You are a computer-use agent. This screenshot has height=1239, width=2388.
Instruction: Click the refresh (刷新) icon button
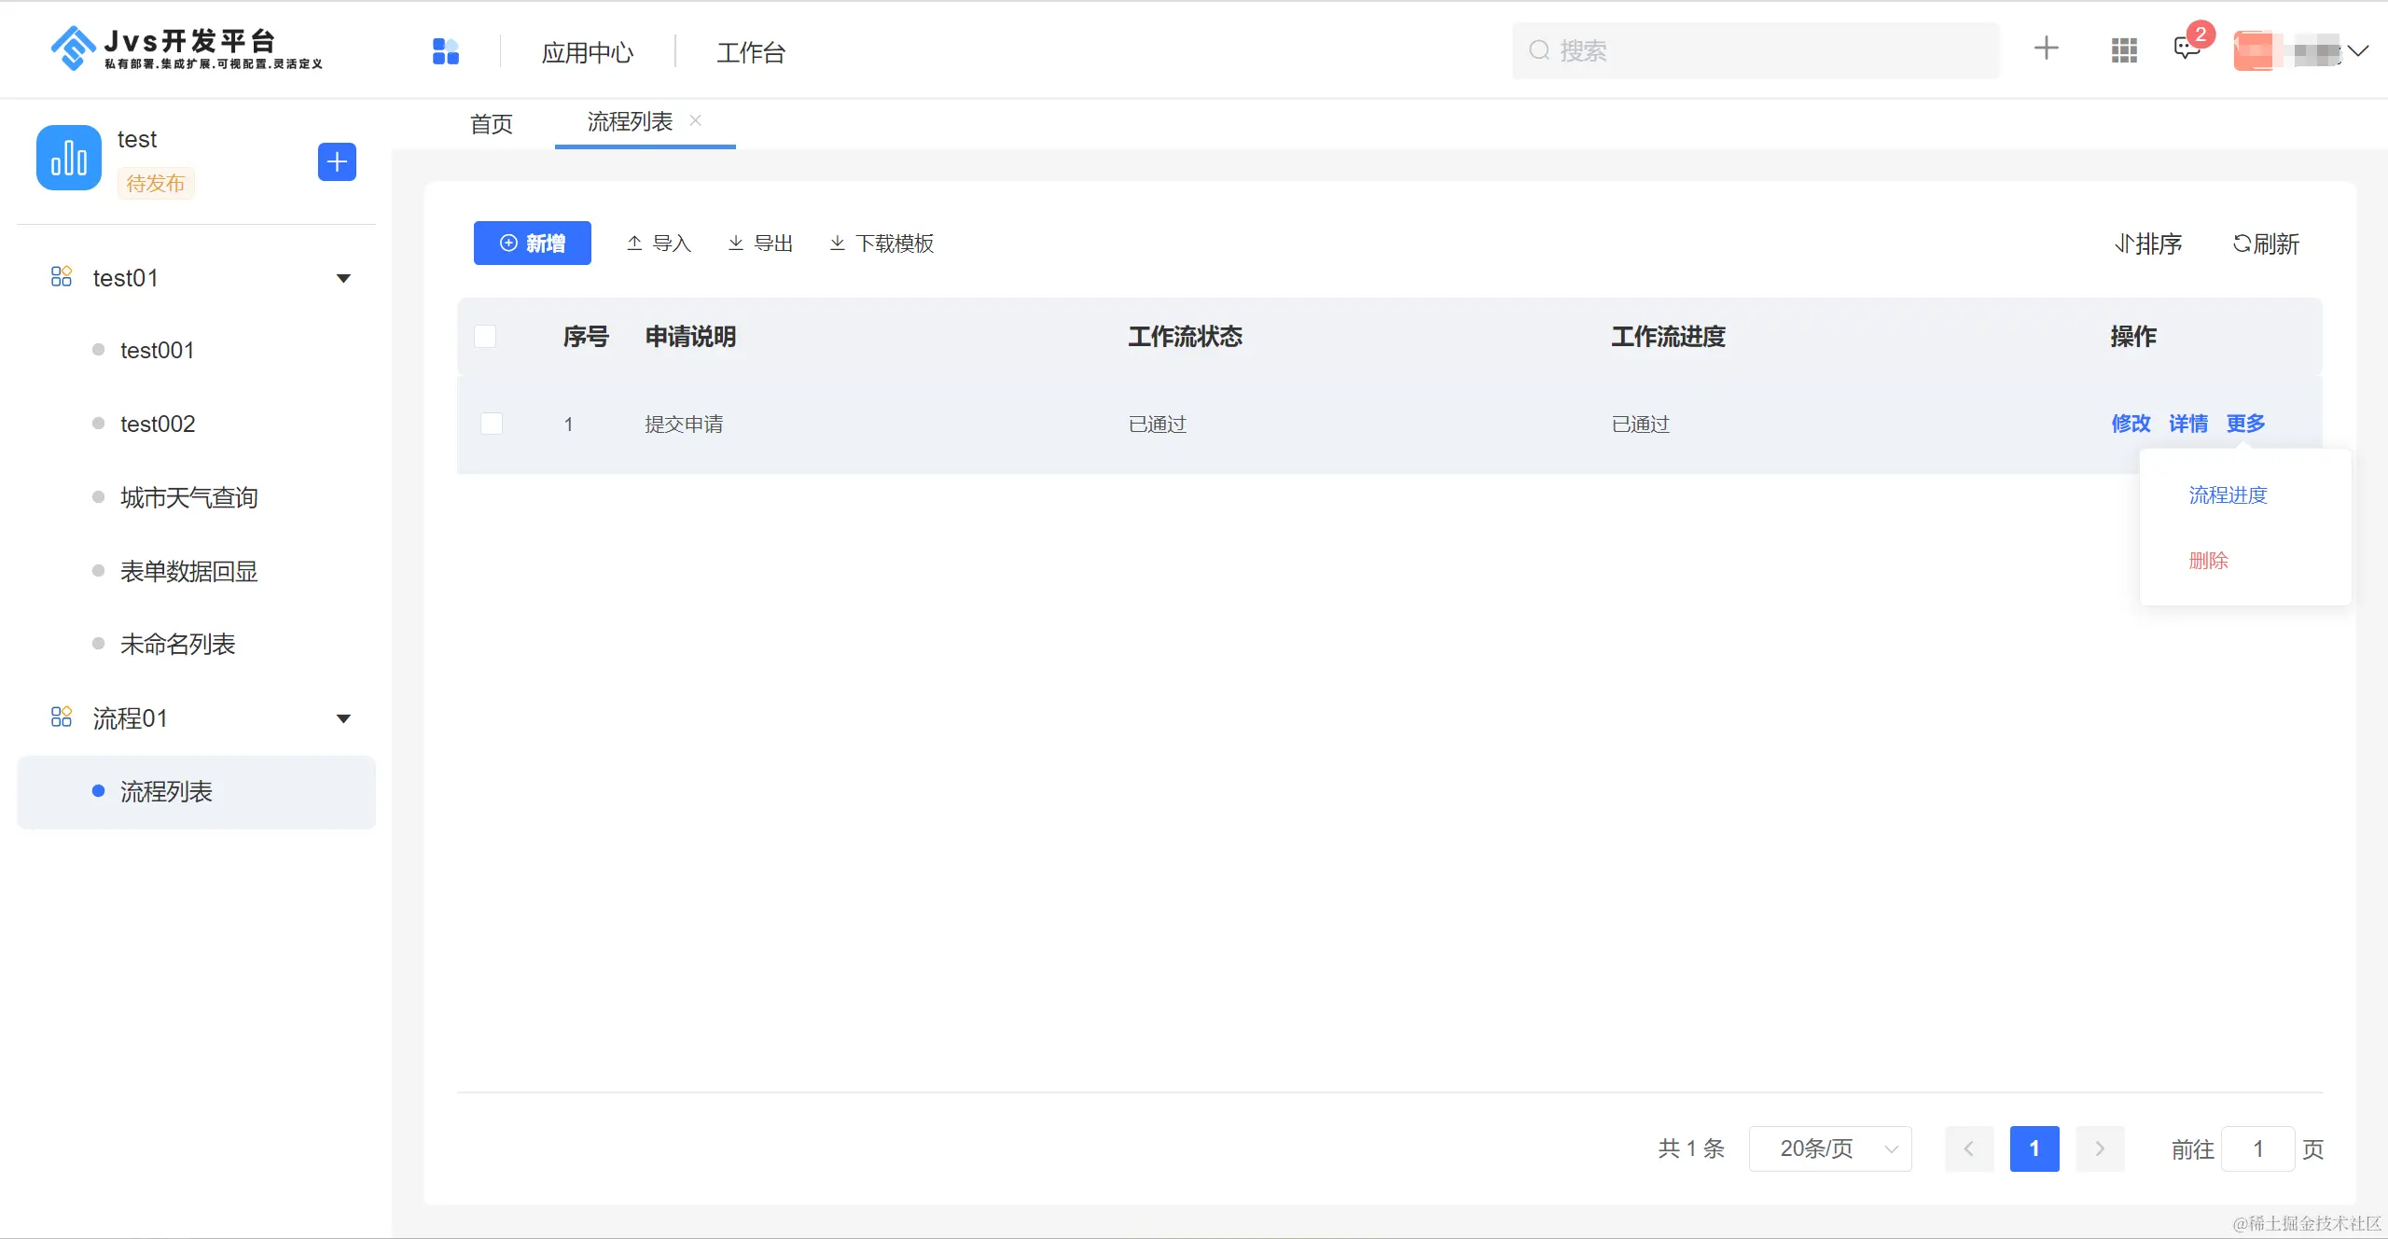point(2265,244)
